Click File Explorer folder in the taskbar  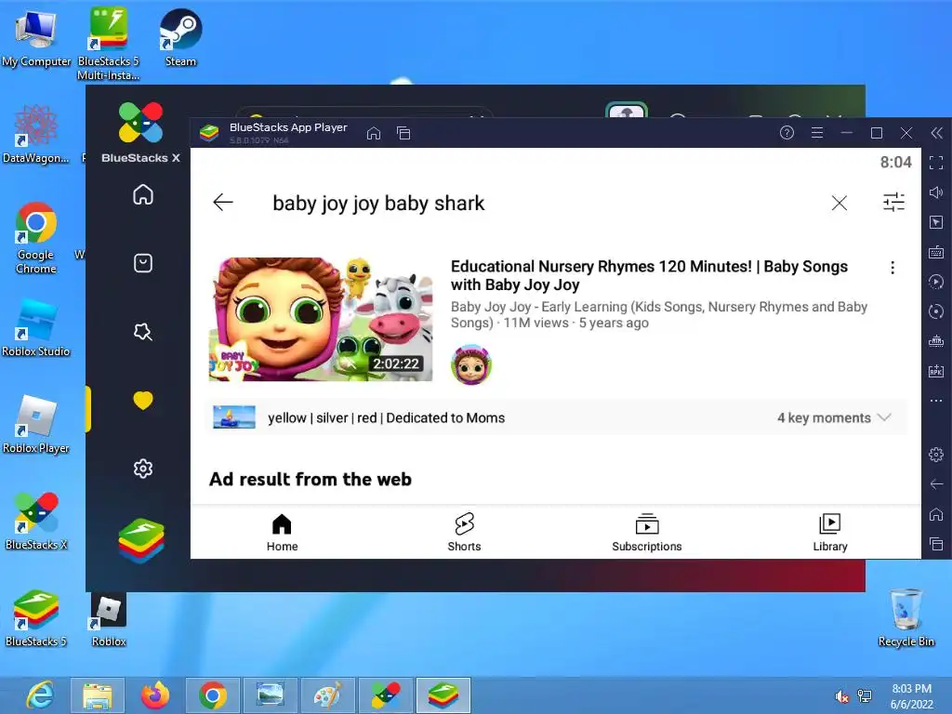[97, 695]
